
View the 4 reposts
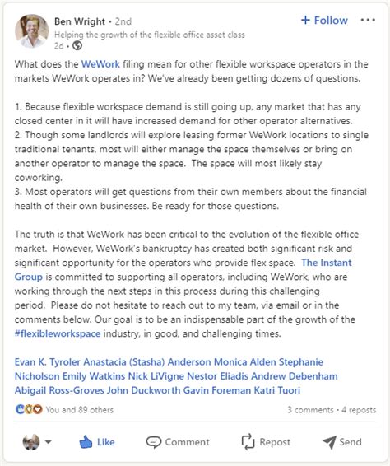coord(359,410)
